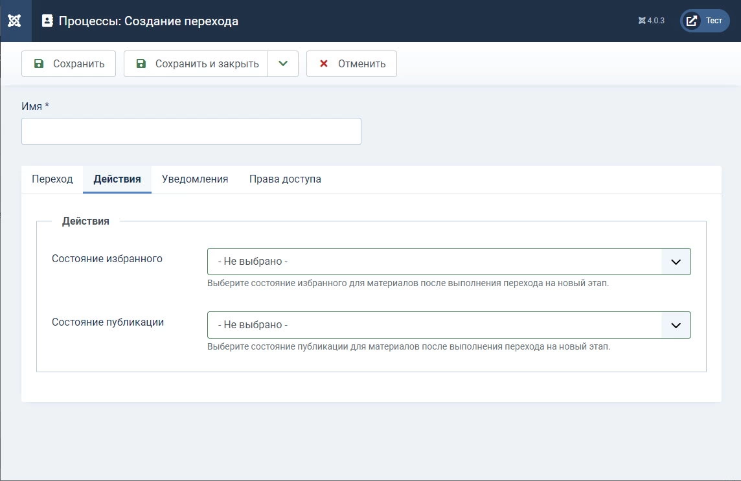741x481 pixels.
Task: Click the Joomla 4.0.3 version badge
Action: coord(651,21)
